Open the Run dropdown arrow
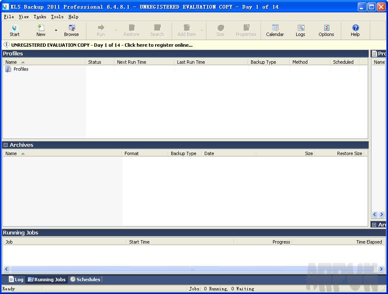Screen dimensions: 388x294 (x=116, y=31)
